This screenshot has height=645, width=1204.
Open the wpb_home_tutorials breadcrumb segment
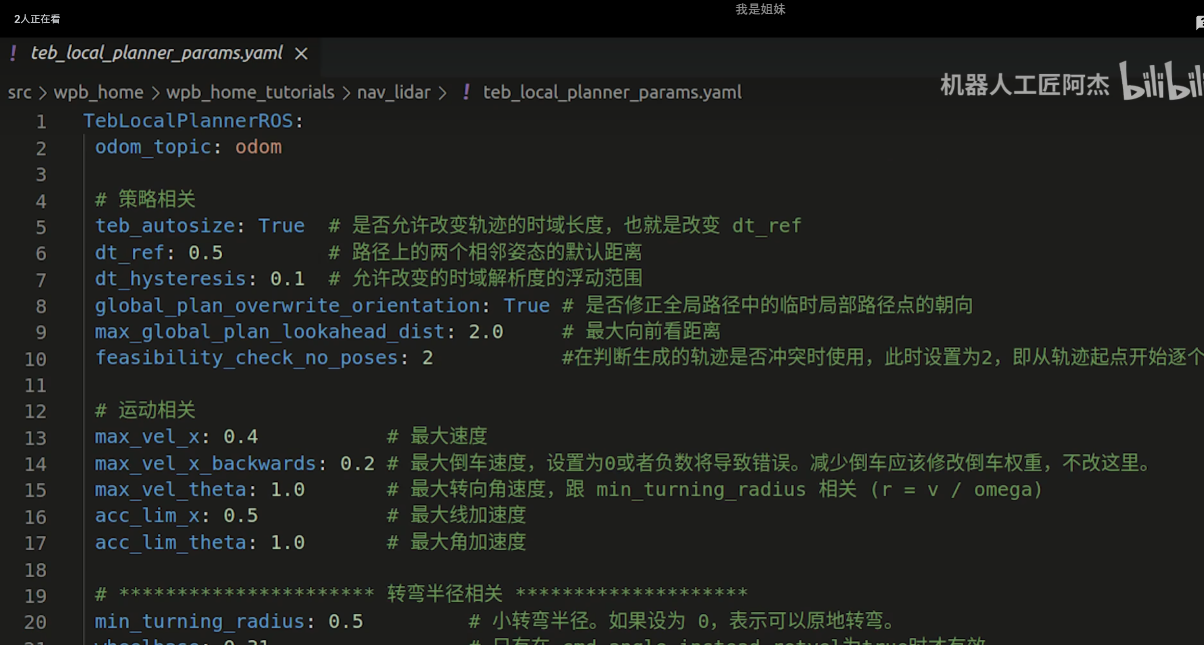pyautogui.click(x=250, y=92)
